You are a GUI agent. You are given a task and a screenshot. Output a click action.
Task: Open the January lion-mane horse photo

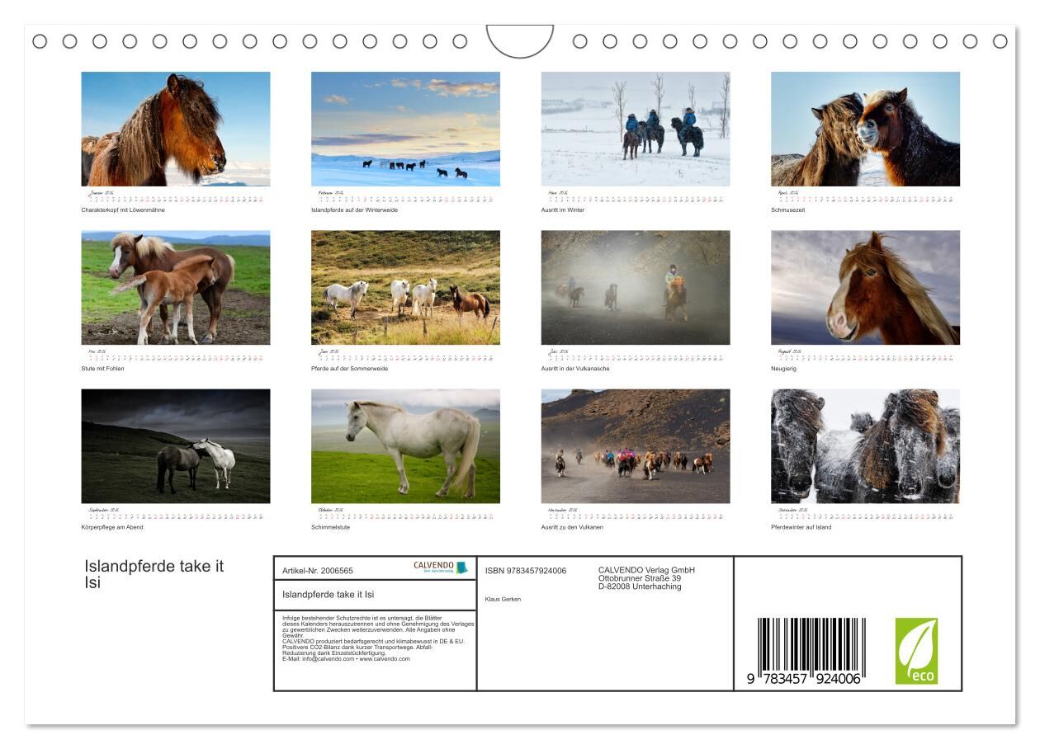pos(176,129)
